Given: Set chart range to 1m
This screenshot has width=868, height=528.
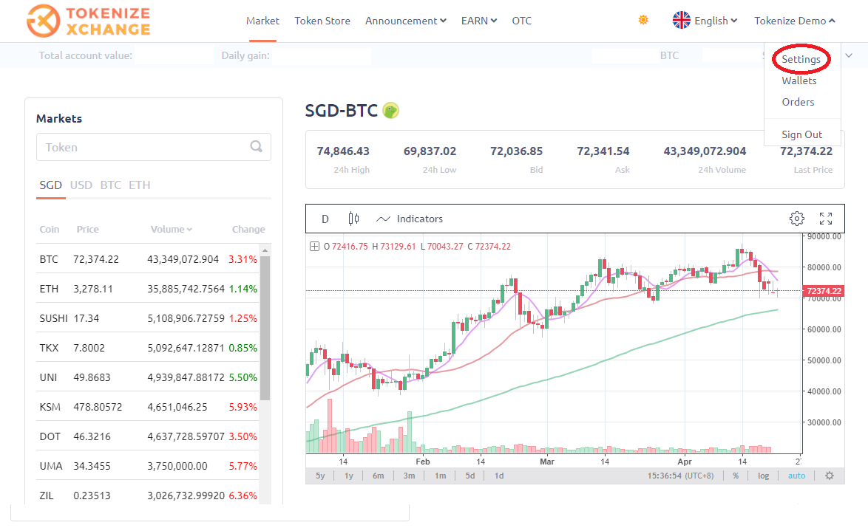Looking at the screenshot, I should coord(440,476).
